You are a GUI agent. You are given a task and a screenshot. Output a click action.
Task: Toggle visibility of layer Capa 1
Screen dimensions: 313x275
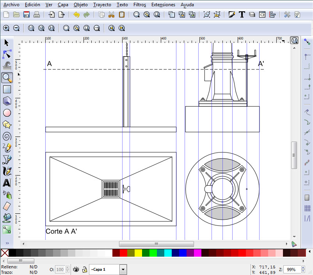tap(76, 269)
